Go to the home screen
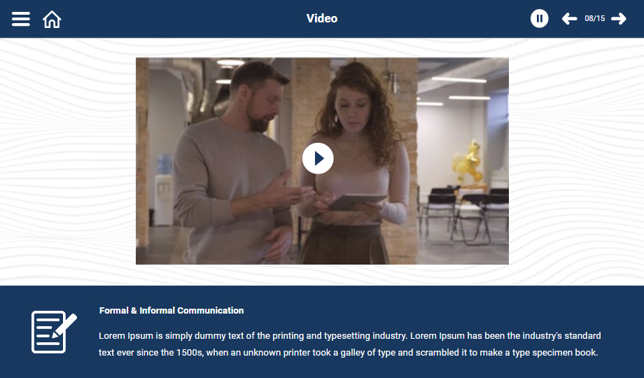The width and height of the screenshot is (644, 378). (52, 20)
